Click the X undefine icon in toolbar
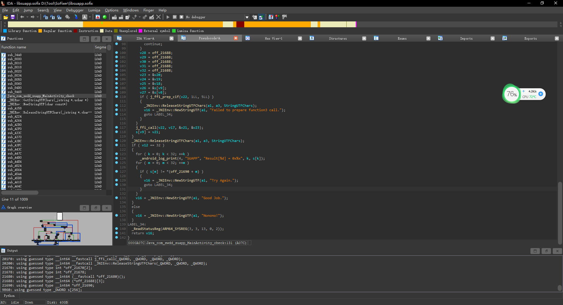 159,17
